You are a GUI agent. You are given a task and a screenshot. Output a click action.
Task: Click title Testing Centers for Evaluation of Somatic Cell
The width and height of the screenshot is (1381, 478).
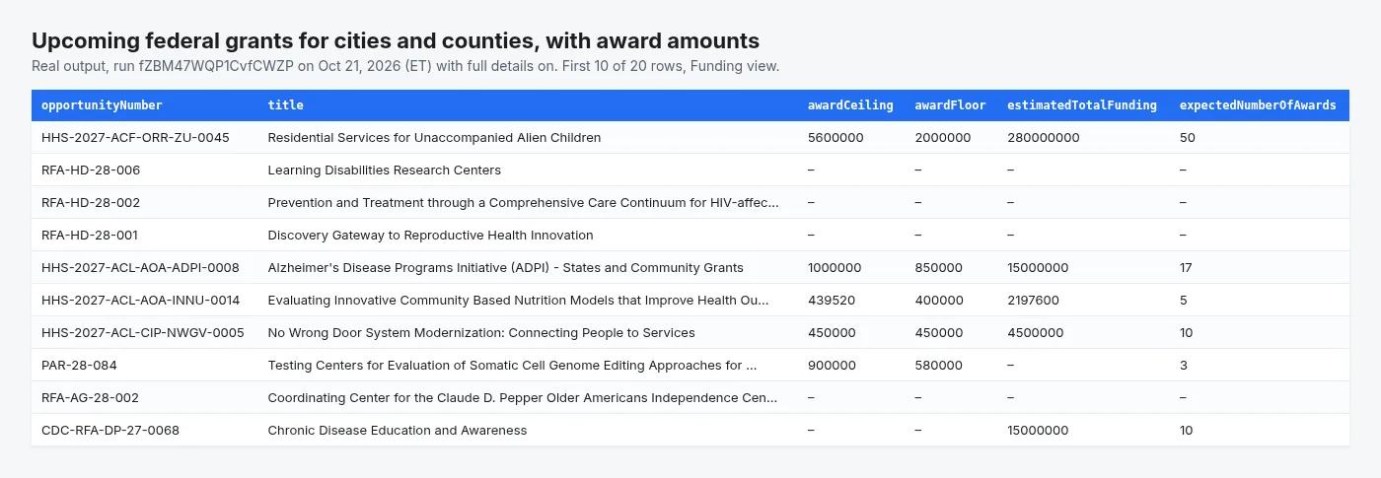513,366
